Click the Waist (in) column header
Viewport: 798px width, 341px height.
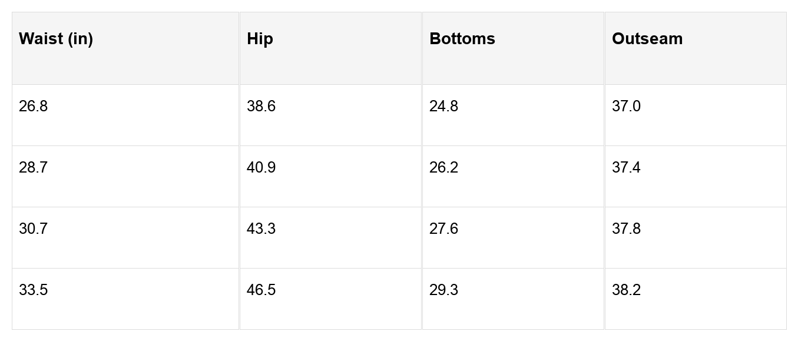pos(125,48)
